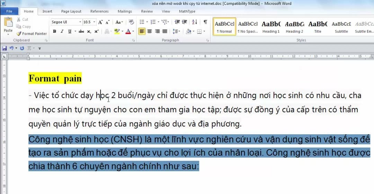
Task: Apply the Subtitle style
Action: pos(341,27)
